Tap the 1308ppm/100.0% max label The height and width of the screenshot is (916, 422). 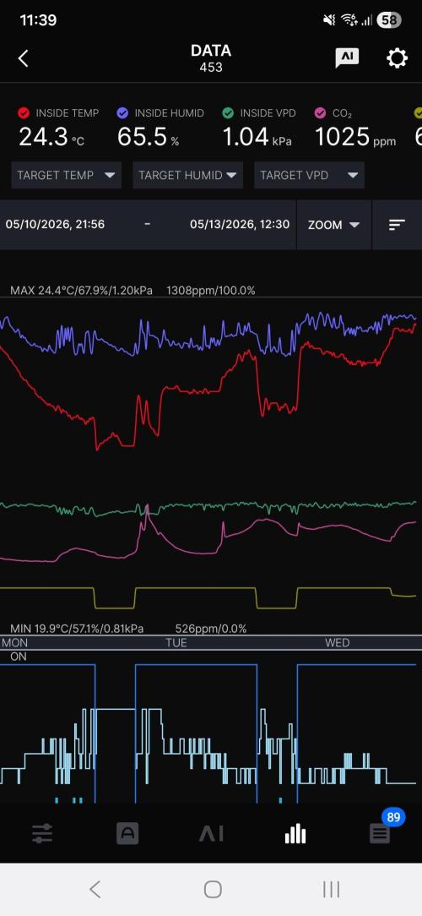211,291
